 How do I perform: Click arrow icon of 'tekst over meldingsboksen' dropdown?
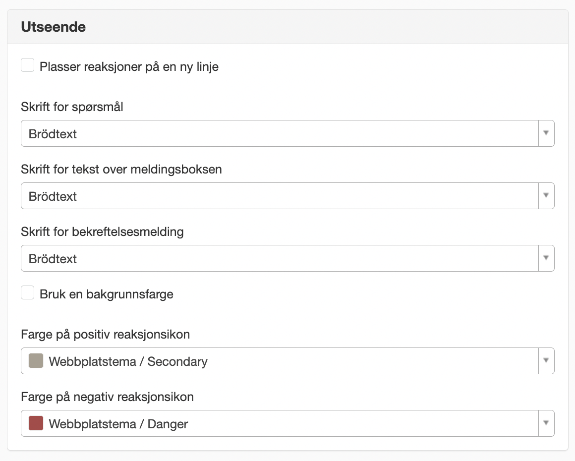(x=546, y=195)
